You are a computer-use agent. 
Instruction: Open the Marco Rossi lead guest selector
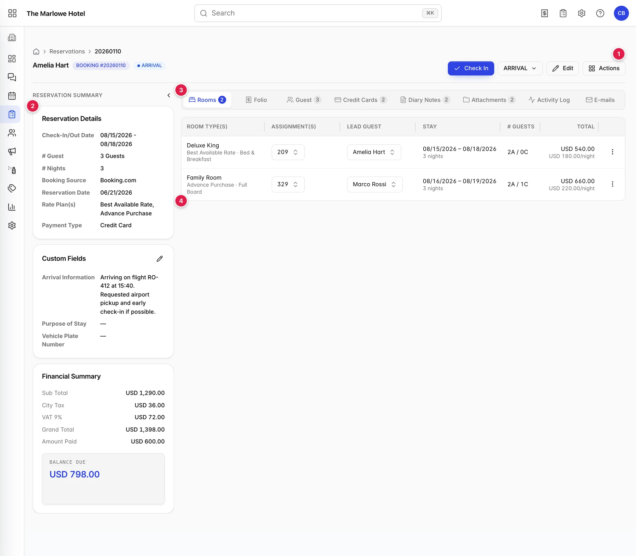(x=375, y=184)
